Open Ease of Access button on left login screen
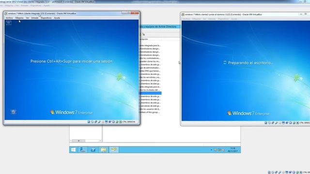 click(x=14, y=112)
